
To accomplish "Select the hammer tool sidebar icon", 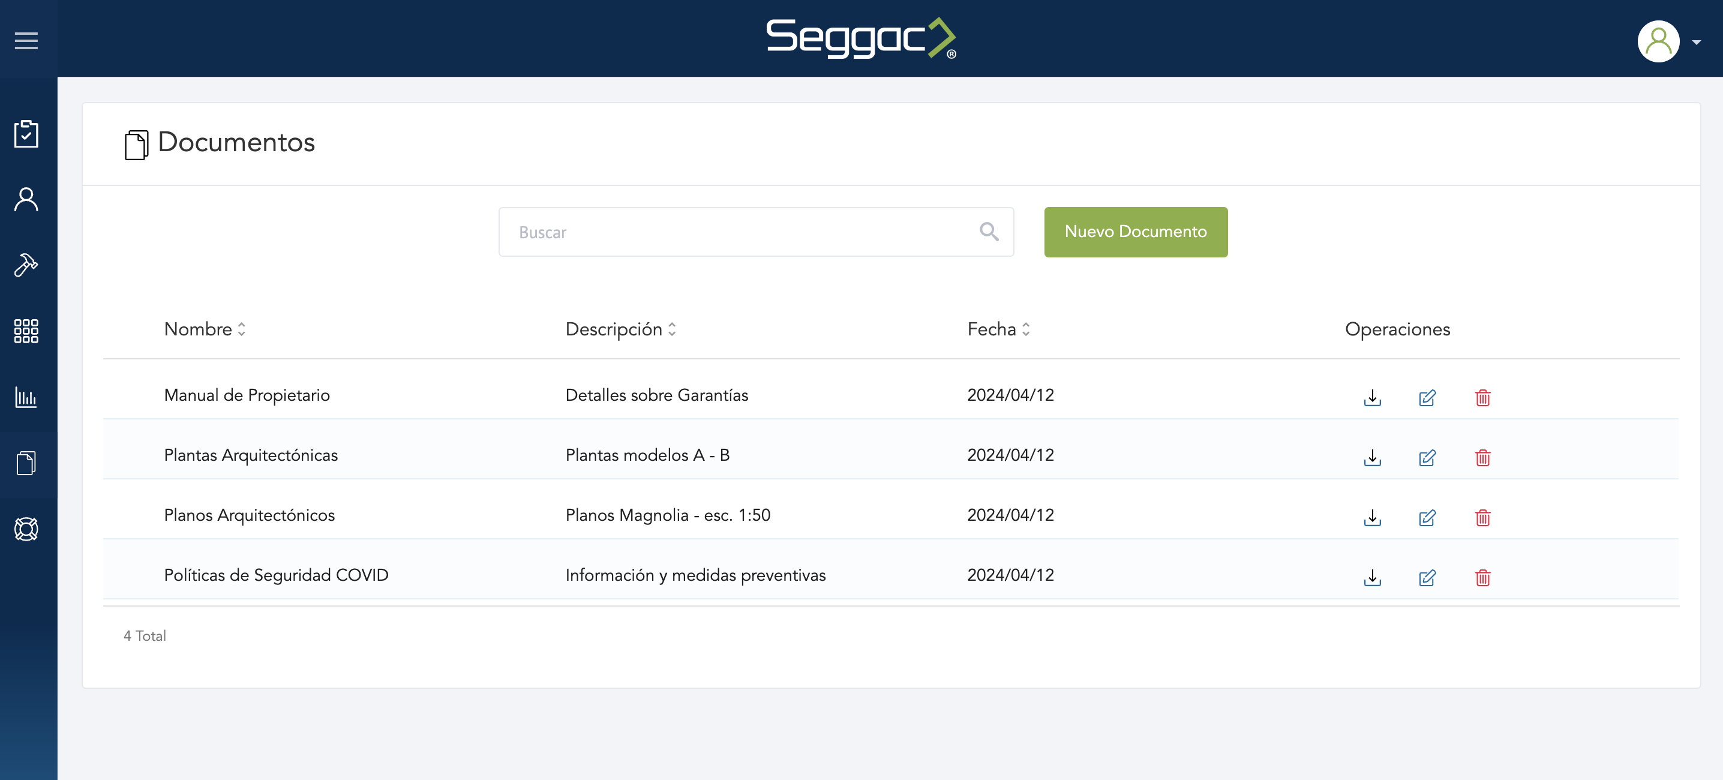I will pos(26,265).
